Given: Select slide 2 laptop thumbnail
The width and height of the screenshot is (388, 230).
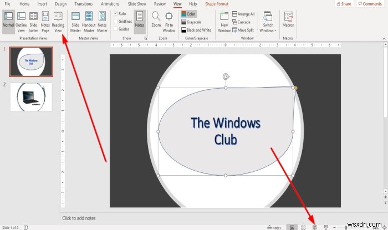Looking at the screenshot, I should pos(31,97).
